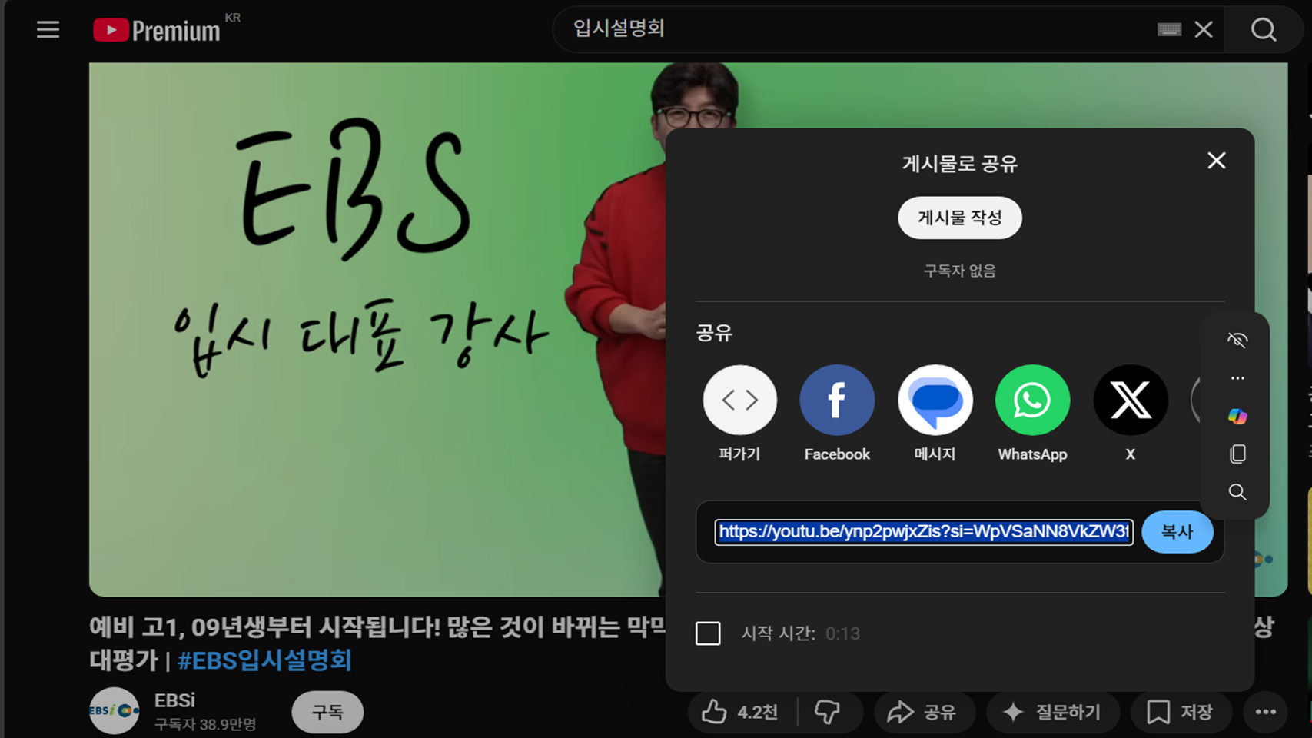Save the video using 저장 button
This screenshot has width=1312, height=738.
pyautogui.click(x=1181, y=713)
